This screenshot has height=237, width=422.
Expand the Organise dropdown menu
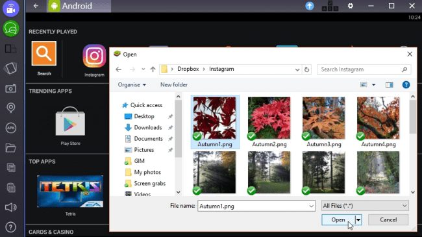[132, 85]
